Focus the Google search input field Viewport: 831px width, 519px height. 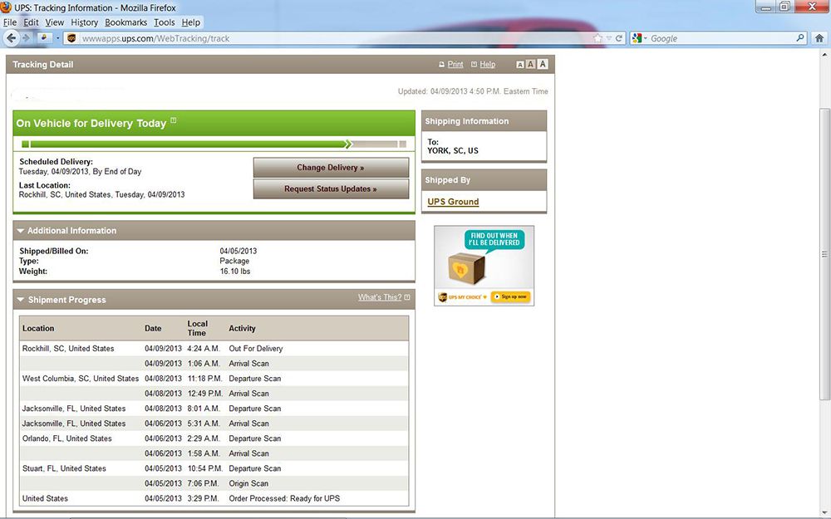pos(720,38)
